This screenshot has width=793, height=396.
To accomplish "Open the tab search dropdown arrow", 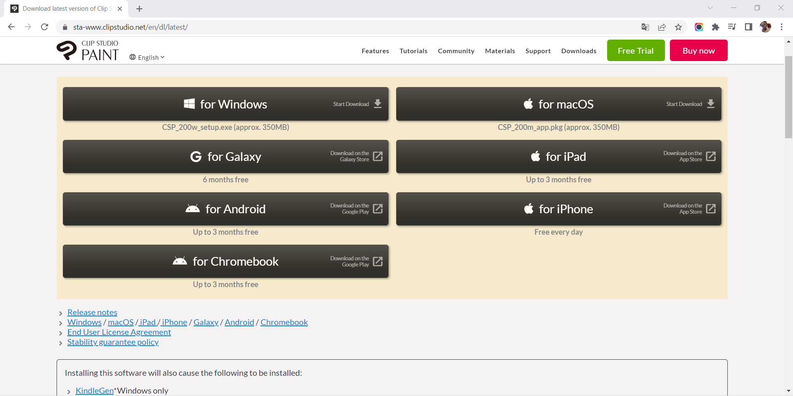I will [710, 8].
